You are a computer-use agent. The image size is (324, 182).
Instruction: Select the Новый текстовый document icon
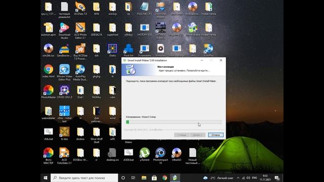coord(192,156)
